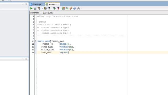This screenshot has height=95, width=168.
Task: Click the To Upper/Lower/InitCap icon
Action: (67, 8)
